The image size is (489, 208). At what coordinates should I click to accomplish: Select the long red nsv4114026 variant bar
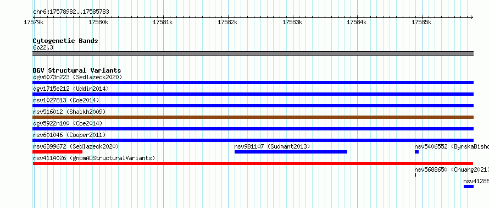pos(253,163)
